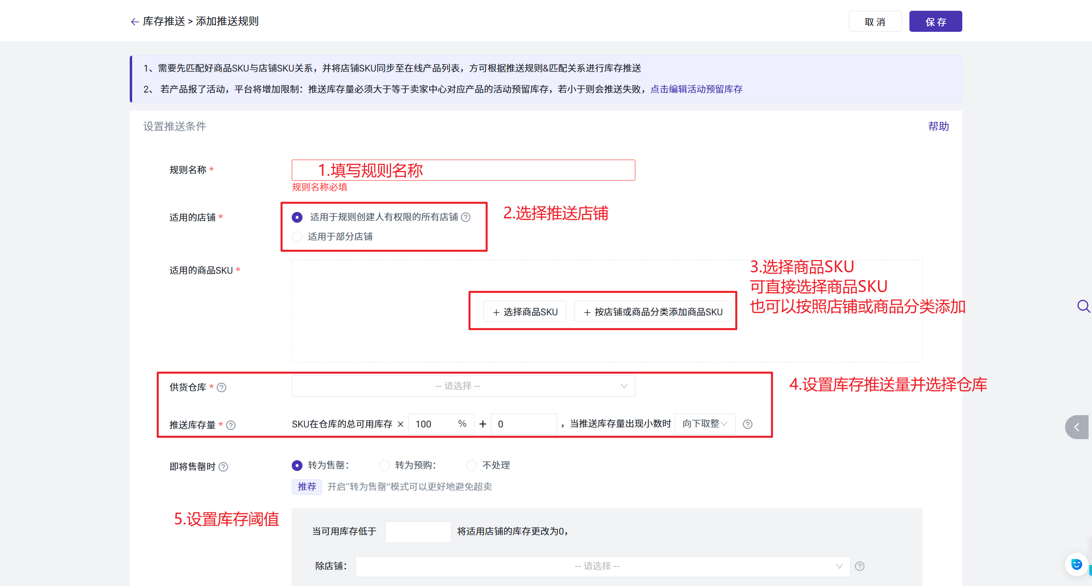Screen dimensions: 1092x586
Task: Focus the 规则名称 input field
Action: click(x=463, y=170)
